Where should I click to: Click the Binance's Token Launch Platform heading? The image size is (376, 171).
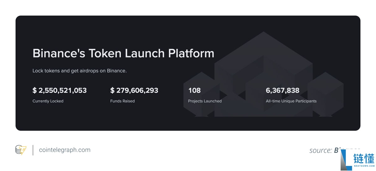tap(123, 53)
